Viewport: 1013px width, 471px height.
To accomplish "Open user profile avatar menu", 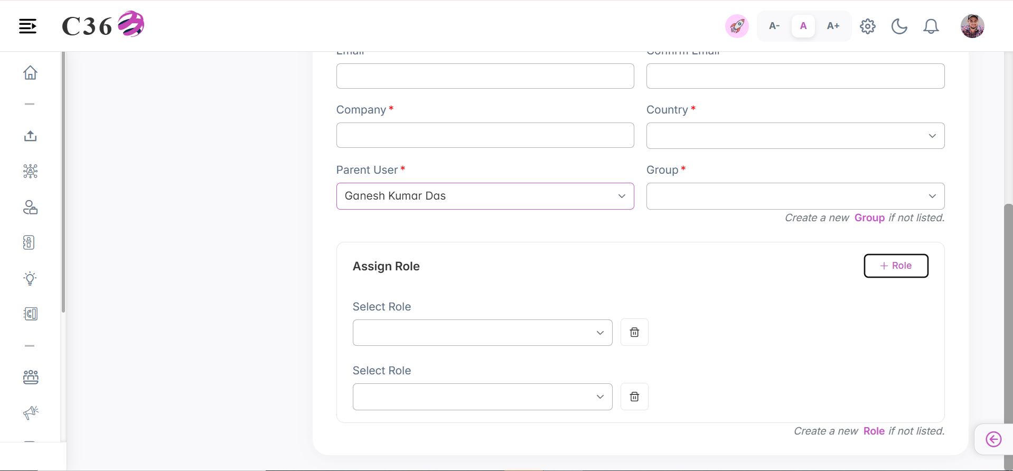I will pyautogui.click(x=972, y=26).
